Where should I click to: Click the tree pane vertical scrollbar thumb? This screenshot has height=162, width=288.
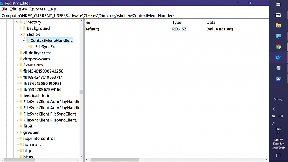click(81, 92)
